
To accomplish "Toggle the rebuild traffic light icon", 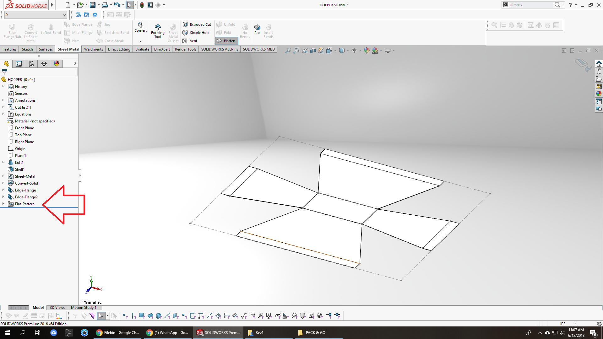I will (142, 5).
